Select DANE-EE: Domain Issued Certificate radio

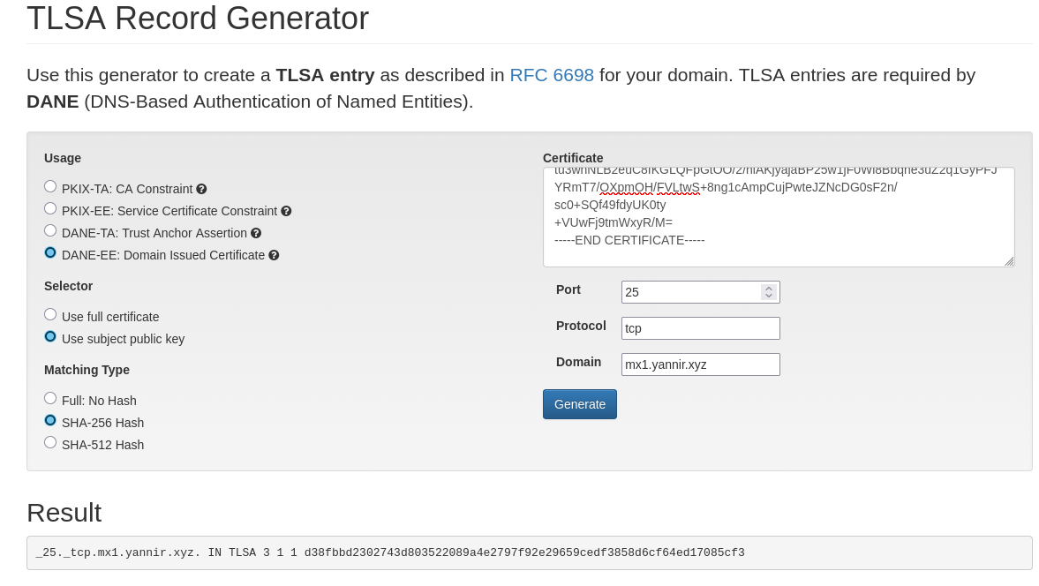tap(50, 253)
